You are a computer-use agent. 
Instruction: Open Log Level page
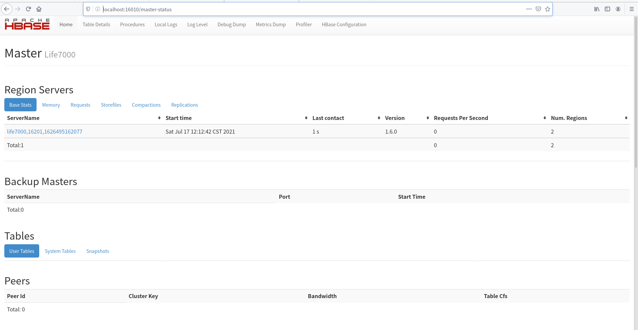tap(197, 25)
